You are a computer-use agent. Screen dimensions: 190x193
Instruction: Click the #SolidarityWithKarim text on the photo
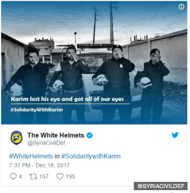tap(37, 110)
